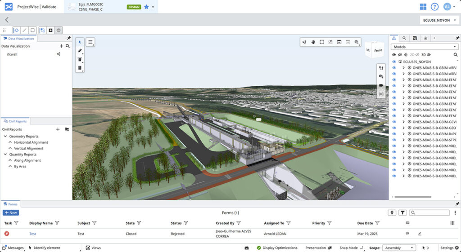Enable the walk footsteps tool
461x252 pixels.
point(381,68)
